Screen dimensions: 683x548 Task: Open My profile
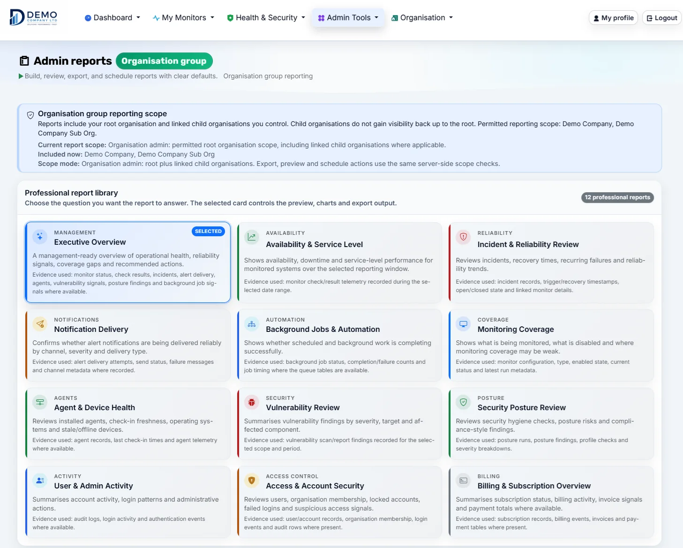613,18
